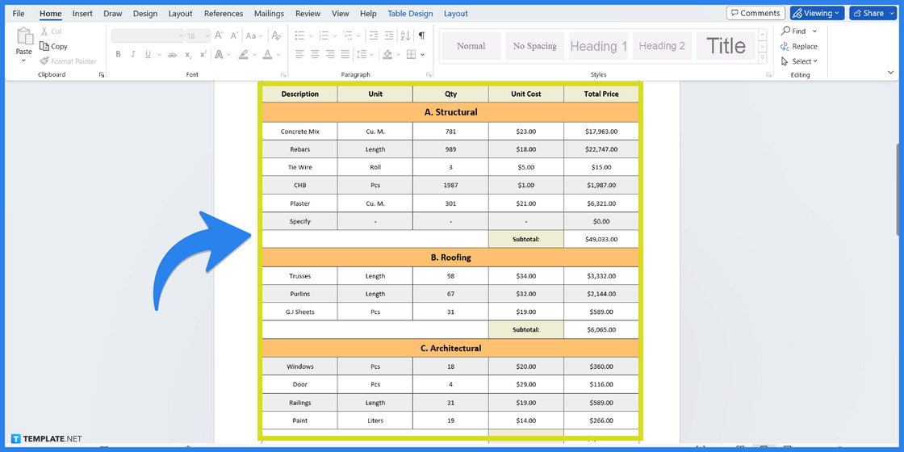
Task: Open the References tab
Action: pyautogui.click(x=224, y=13)
